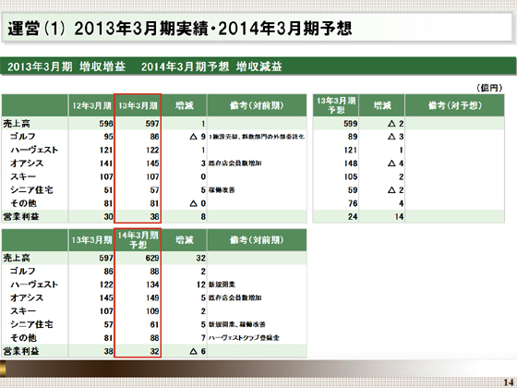
Task: Click ゴルフ change '△ 3' versus forecast
Action: point(396,137)
